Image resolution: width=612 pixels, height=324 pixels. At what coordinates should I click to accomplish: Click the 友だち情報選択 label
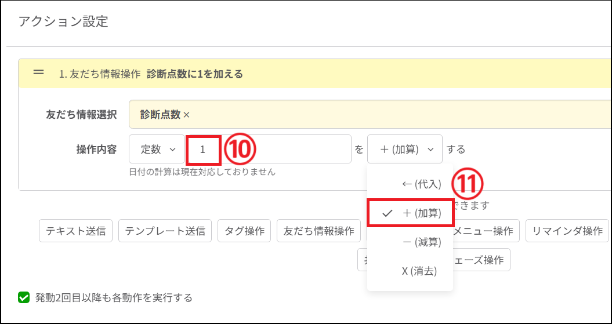pos(81,115)
